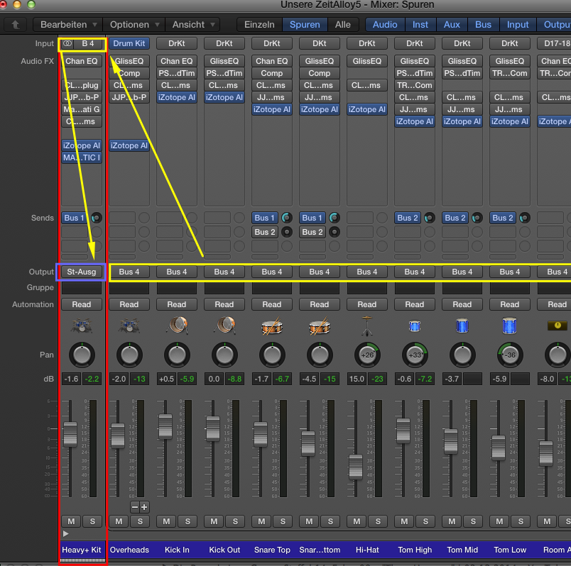Click the Tom Mid drum icon
571x566 pixels.
point(462,326)
